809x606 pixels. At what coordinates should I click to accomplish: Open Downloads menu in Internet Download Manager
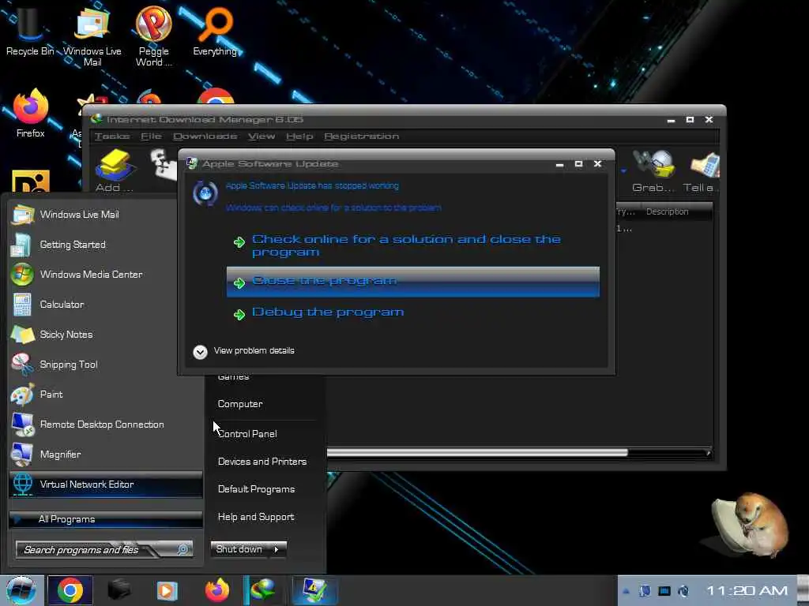205,136
